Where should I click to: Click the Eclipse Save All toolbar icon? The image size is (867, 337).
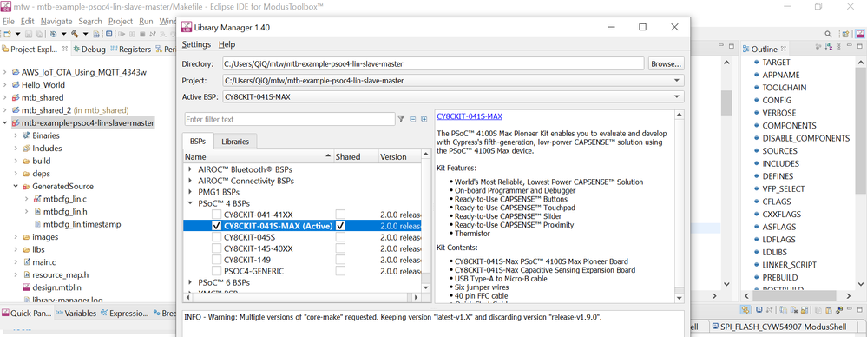pyautogui.click(x=39, y=34)
